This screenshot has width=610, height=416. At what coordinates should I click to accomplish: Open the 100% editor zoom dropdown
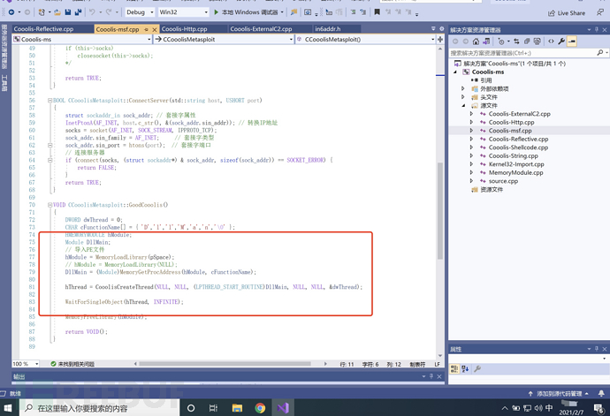(37, 364)
